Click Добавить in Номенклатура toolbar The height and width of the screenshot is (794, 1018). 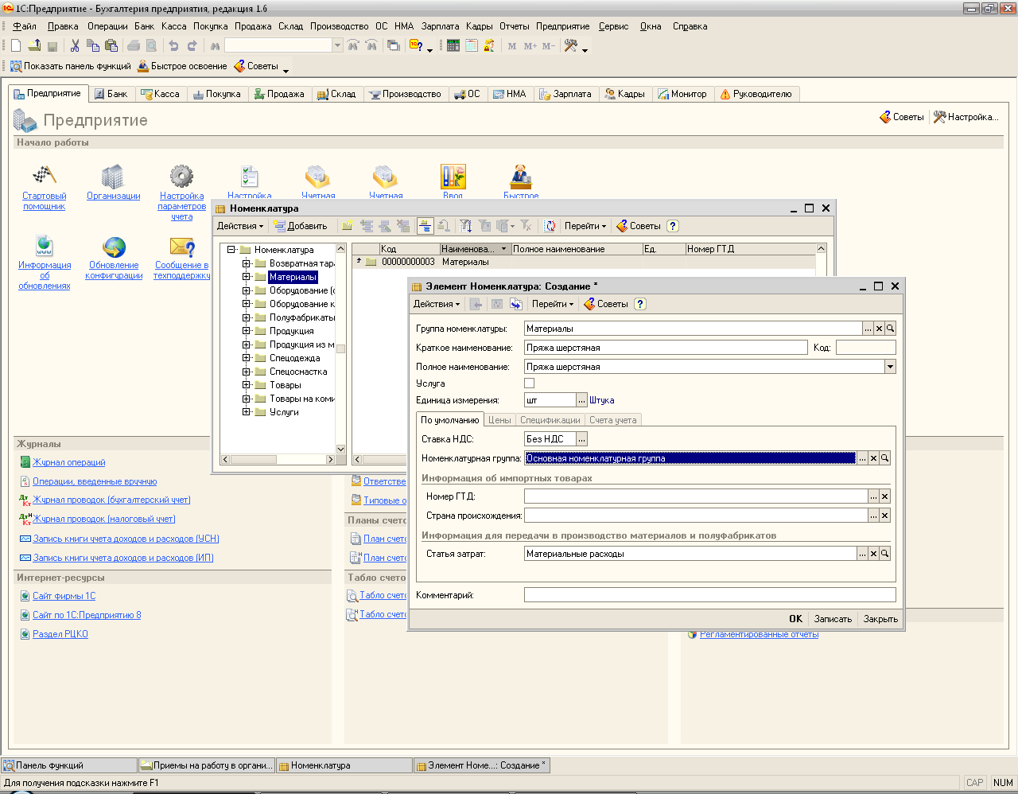301,226
